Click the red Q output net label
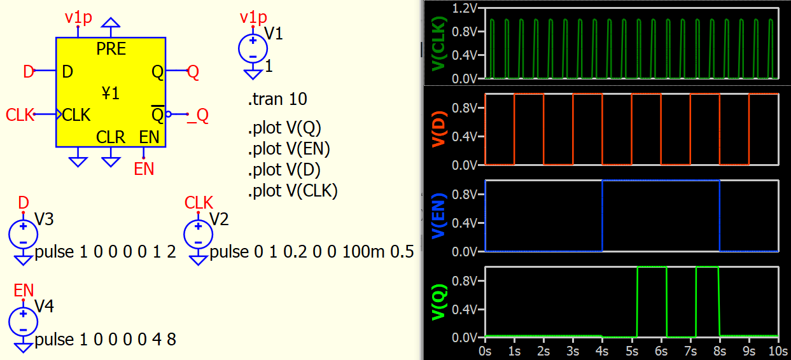Screen dimensions: 791x360 click(193, 72)
